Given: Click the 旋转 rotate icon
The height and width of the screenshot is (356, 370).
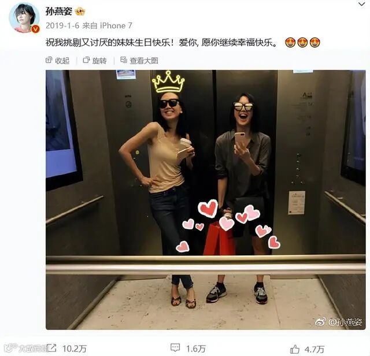Looking at the screenshot, I should pos(86,60).
